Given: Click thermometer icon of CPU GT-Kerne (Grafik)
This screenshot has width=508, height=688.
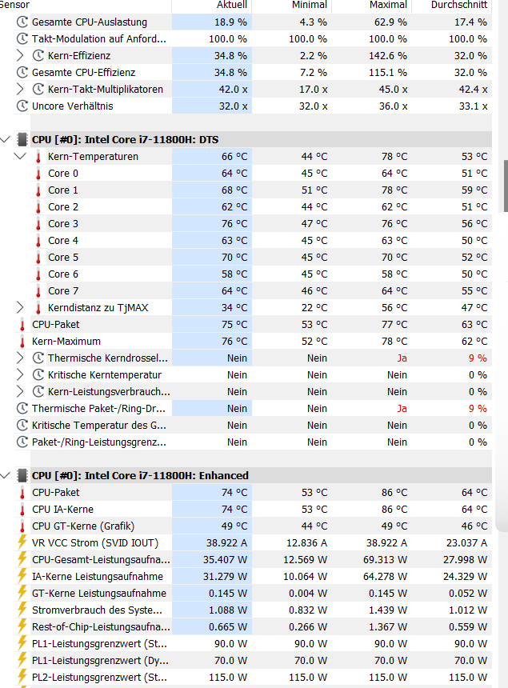Looking at the screenshot, I should pyautogui.click(x=22, y=526).
